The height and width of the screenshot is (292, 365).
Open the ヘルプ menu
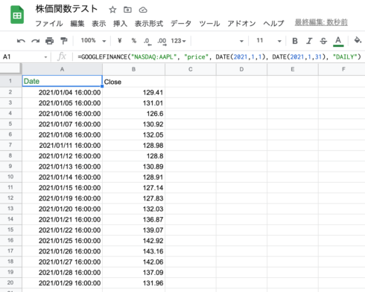coord(273,24)
